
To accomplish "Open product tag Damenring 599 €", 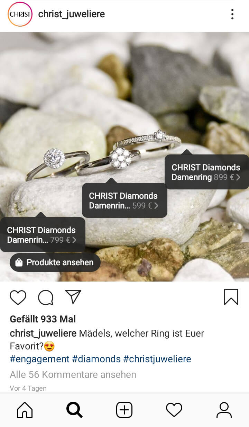I will (124, 201).
